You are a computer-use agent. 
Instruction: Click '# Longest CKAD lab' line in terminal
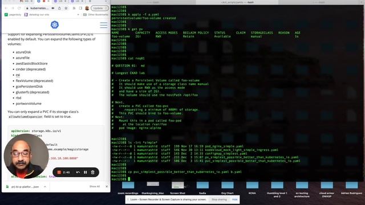(x=128, y=73)
